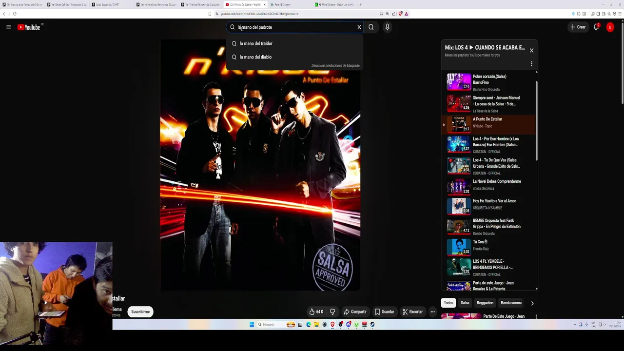624x351 pixels.
Task: Go to the YouTube home logo
Action: pyautogui.click(x=29, y=27)
